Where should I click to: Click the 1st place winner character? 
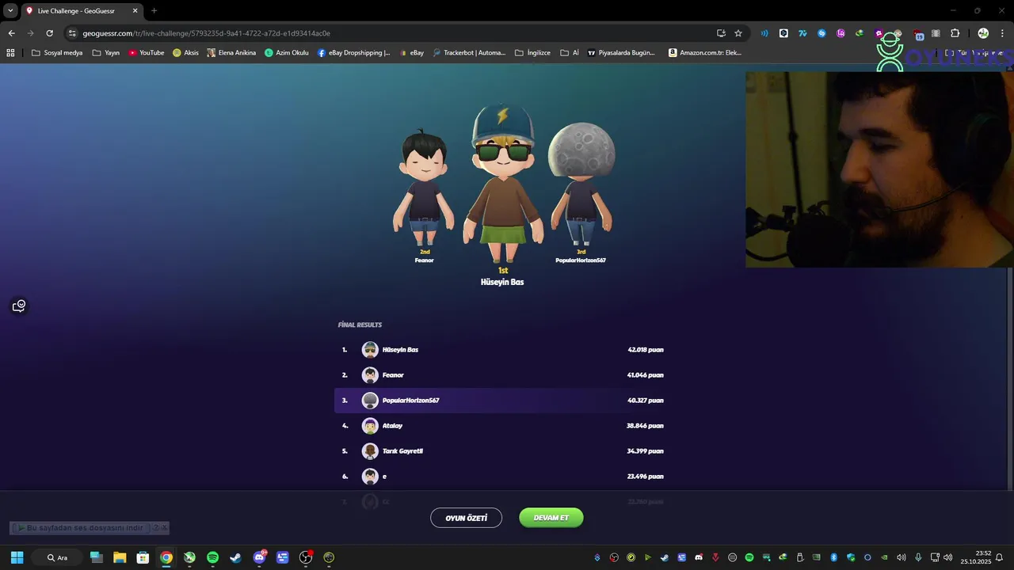[x=502, y=184]
